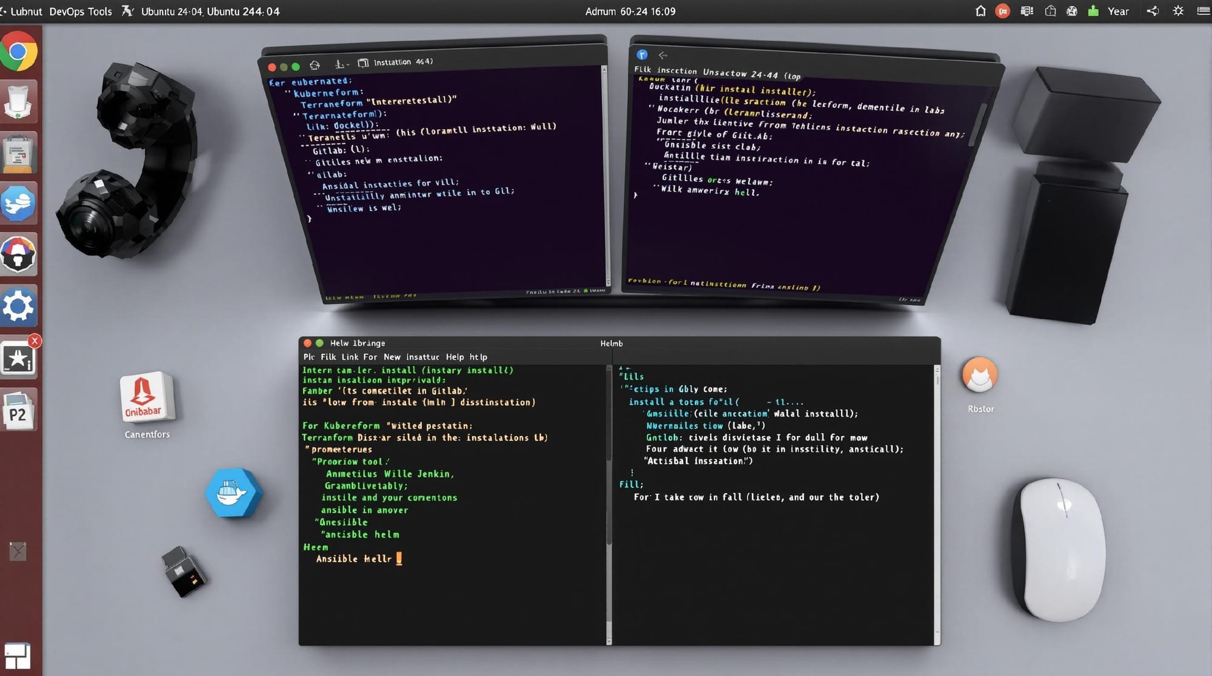1212x676 pixels.
Task: Open the white bucket app in dock
Action: coord(18,102)
